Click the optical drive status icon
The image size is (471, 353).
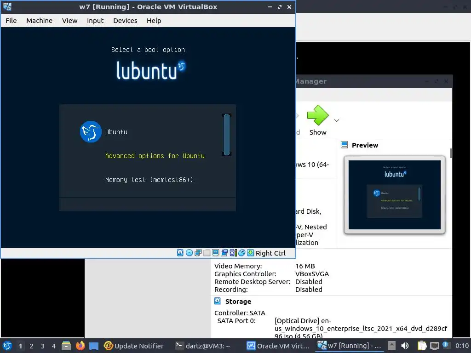point(189,253)
